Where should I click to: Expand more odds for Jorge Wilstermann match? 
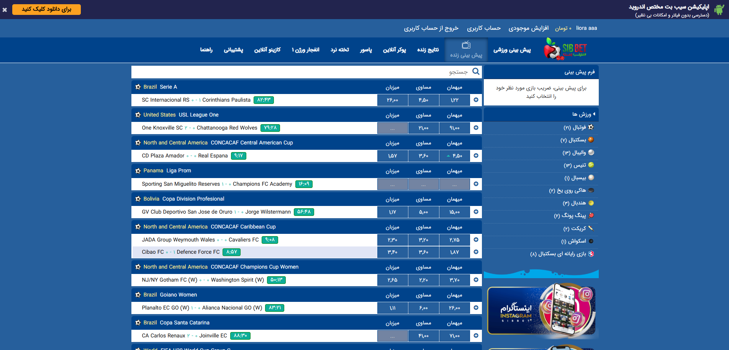pyautogui.click(x=476, y=212)
